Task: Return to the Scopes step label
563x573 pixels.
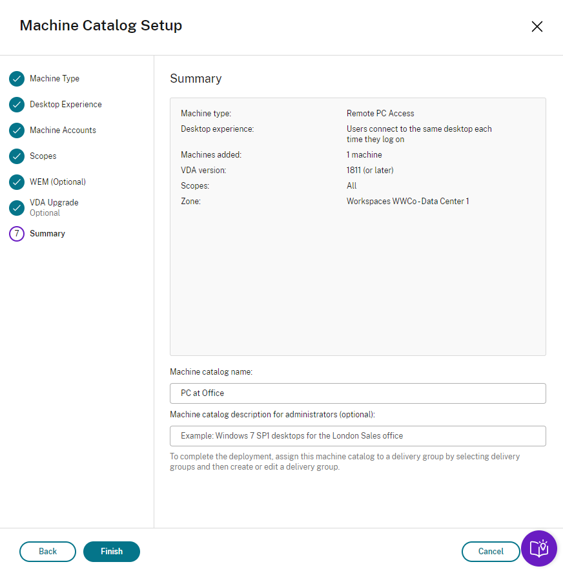Action: pyautogui.click(x=43, y=156)
